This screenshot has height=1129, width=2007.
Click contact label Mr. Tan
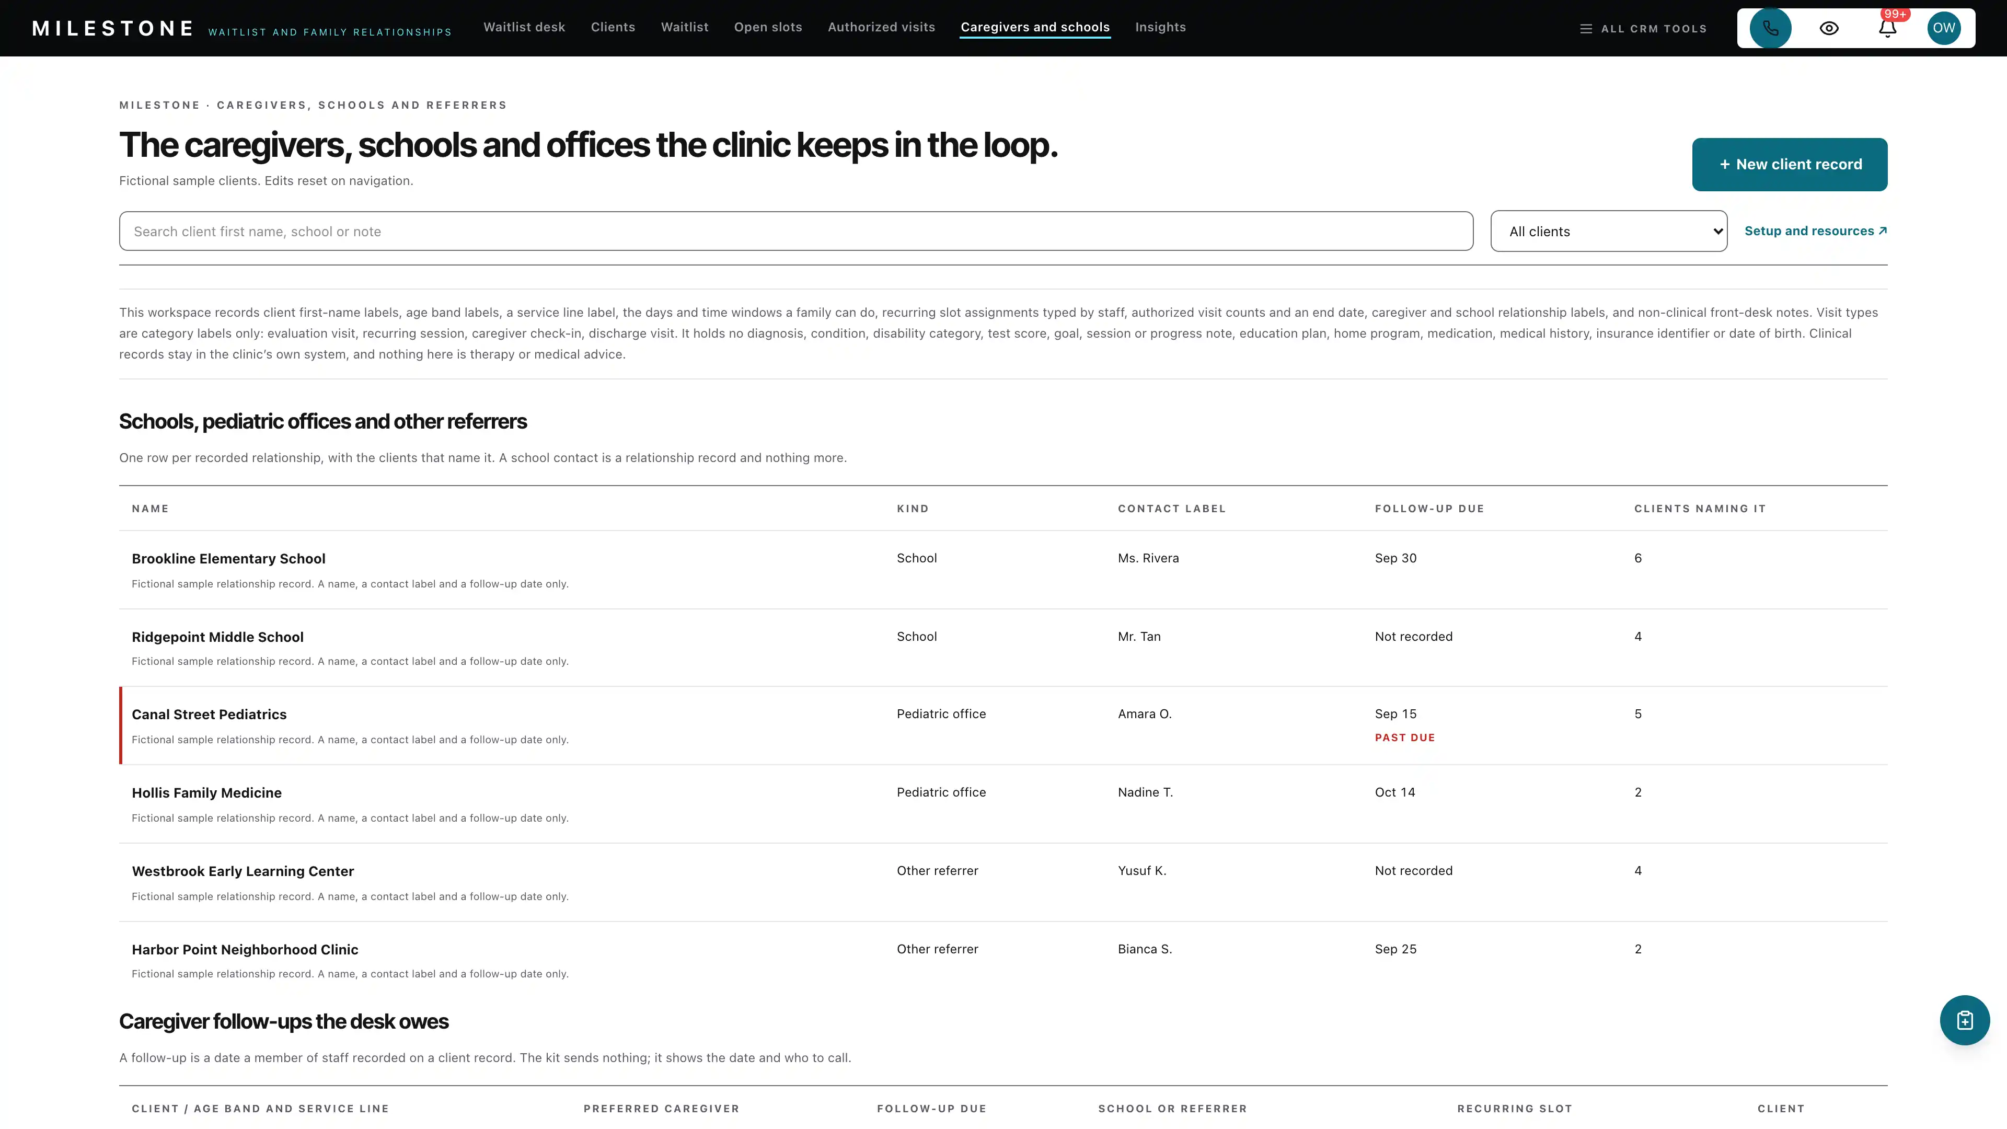click(1138, 637)
